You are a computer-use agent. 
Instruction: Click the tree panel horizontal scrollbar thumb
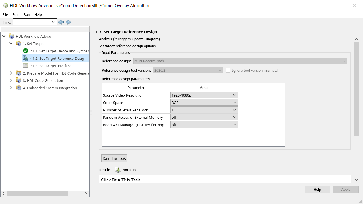[37, 194]
